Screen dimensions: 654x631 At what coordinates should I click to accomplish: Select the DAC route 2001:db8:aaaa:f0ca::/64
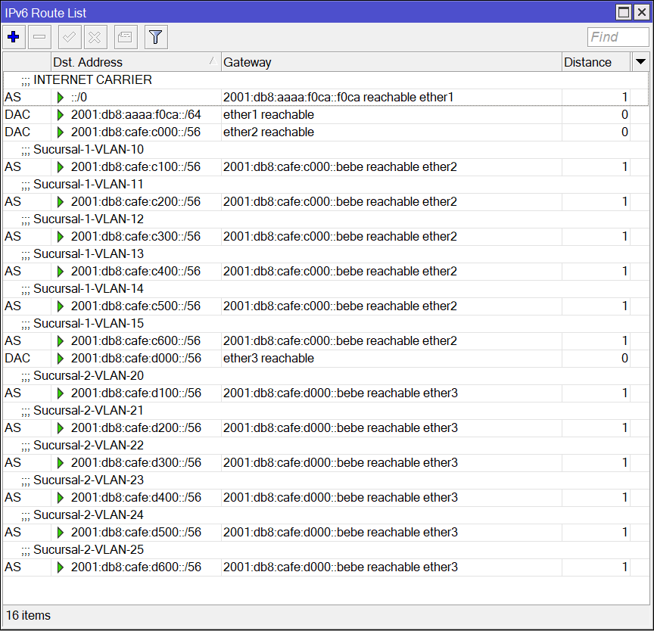click(x=135, y=114)
